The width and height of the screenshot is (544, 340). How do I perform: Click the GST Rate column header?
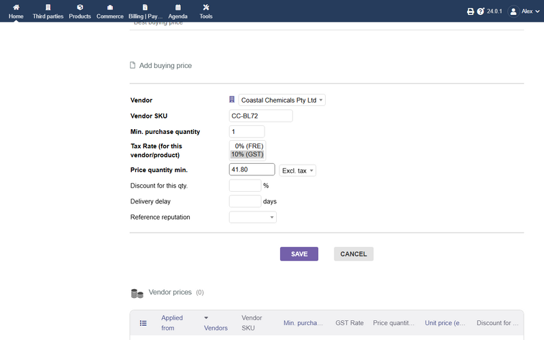[x=350, y=323]
